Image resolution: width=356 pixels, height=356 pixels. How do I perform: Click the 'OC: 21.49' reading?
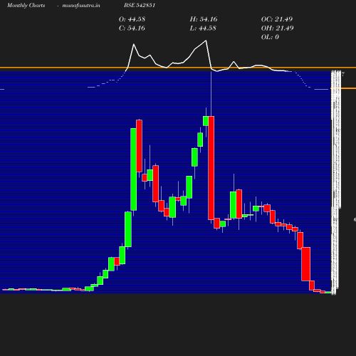click(277, 19)
